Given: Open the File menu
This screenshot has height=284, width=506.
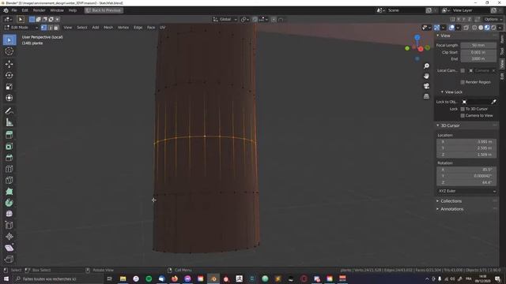Looking at the screenshot, I should pyautogui.click(x=14, y=10).
